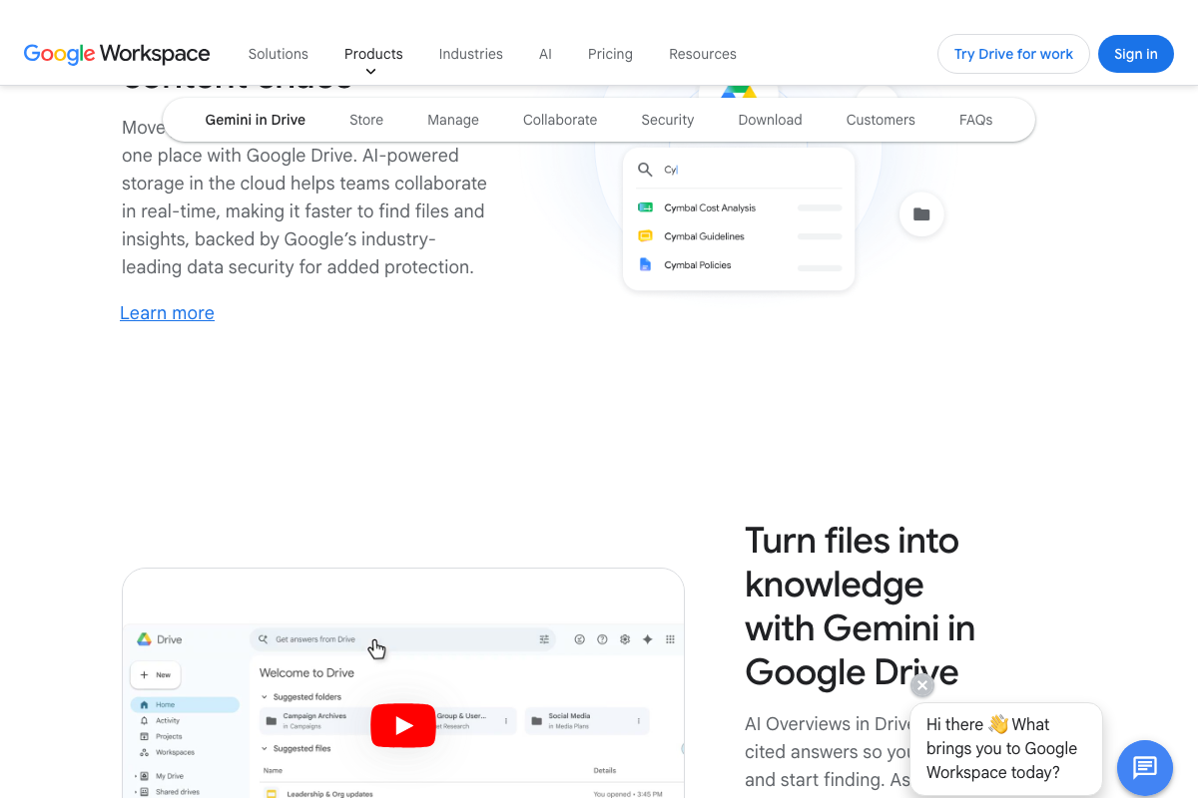Expand the Products dropdown chevron
Image resolution: width=1198 pixels, height=798 pixels.
coord(371,72)
